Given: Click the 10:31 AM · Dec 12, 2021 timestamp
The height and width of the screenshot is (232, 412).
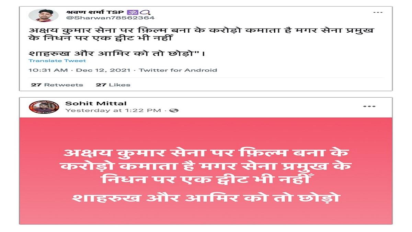Looking at the screenshot, I should coord(79,70).
